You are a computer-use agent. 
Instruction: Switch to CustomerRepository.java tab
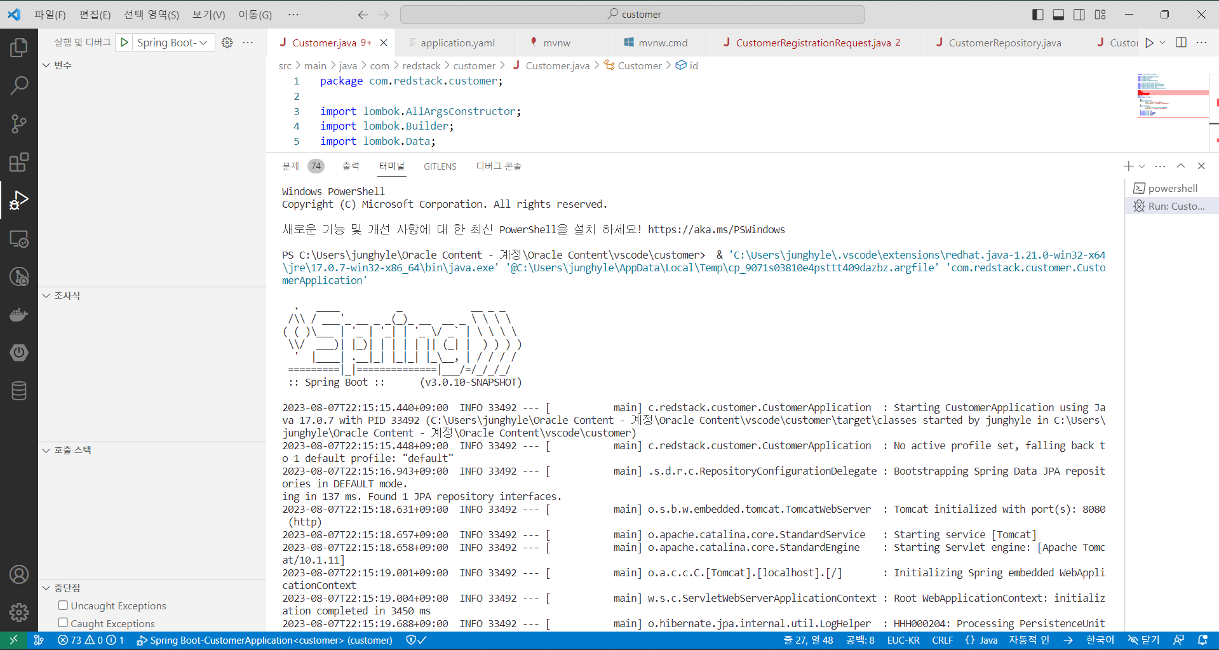click(x=1004, y=43)
